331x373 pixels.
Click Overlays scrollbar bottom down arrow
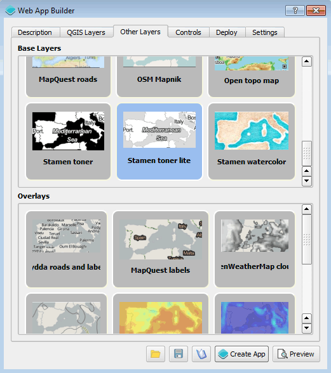[x=307, y=328]
